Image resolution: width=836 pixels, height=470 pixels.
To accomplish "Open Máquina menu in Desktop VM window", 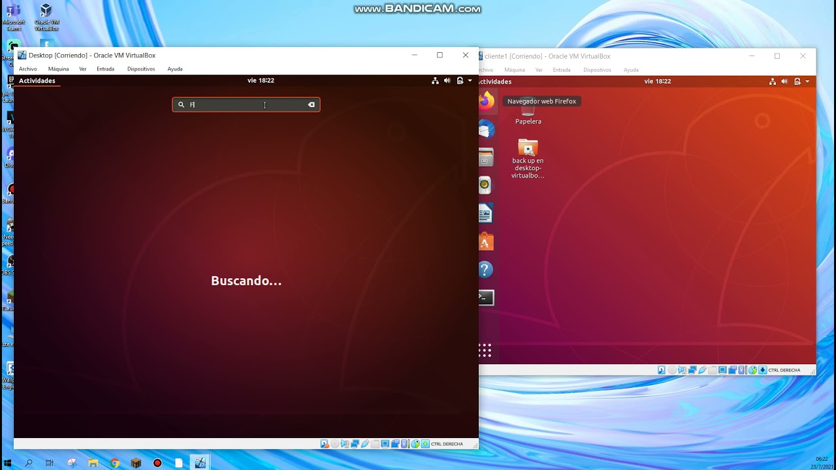I will tap(58, 69).
